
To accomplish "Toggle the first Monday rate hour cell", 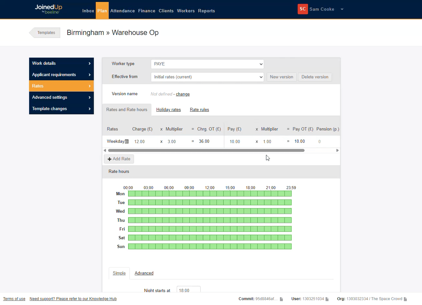I will 131,194.
